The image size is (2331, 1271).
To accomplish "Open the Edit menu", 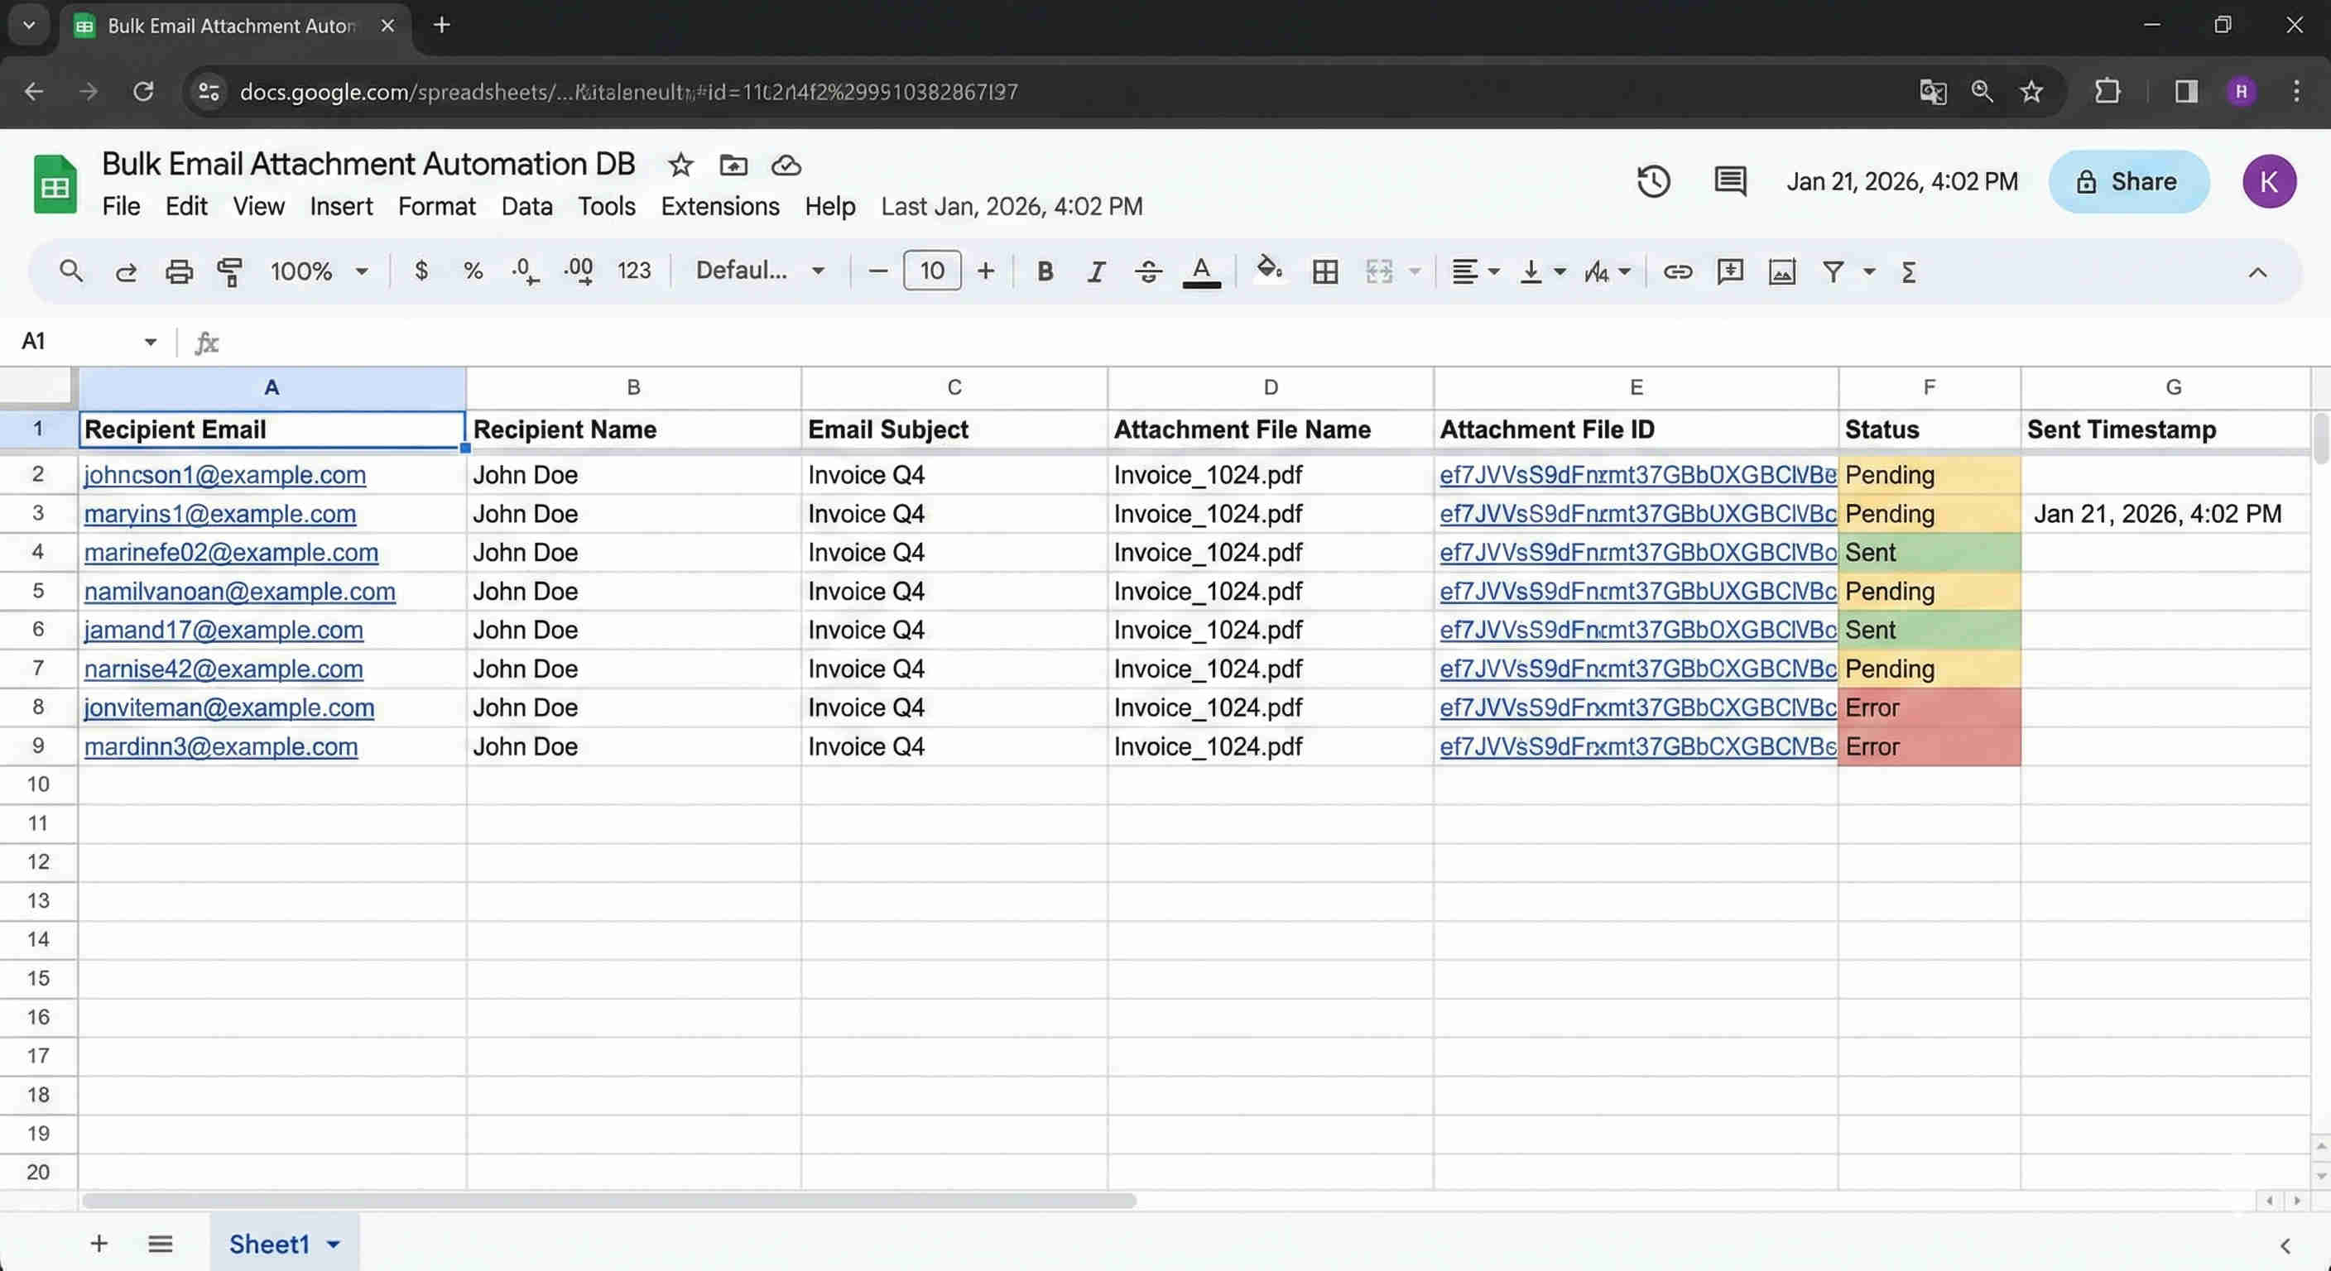I will pos(186,206).
